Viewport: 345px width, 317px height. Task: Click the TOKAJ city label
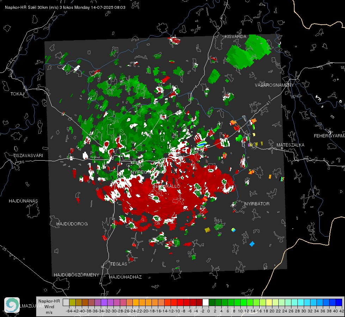coord(17,94)
